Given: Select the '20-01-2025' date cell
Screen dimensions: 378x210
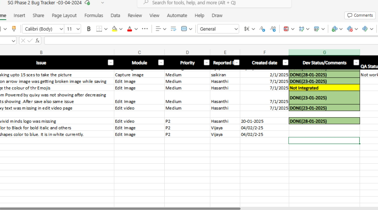Looking at the screenshot, I should click(265, 121).
